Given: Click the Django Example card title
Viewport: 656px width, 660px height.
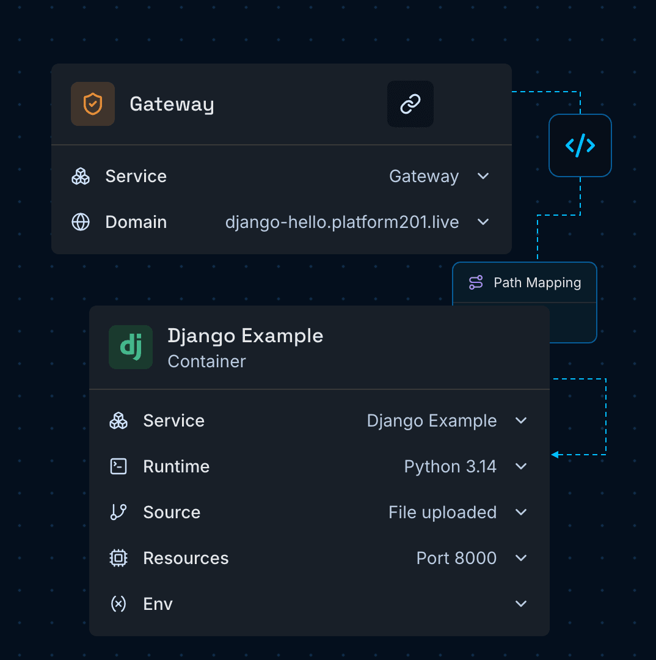Looking at the screenshot, I should click(x=246, y=336).
